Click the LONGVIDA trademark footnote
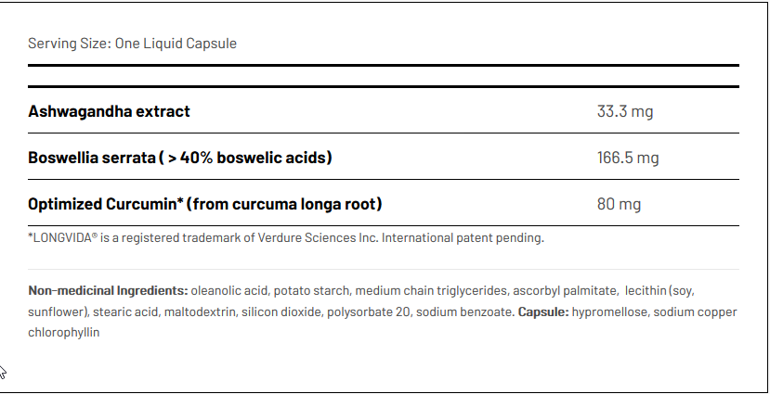The width and height of the screenshot is (770, 394). click(x=286, y=237)
